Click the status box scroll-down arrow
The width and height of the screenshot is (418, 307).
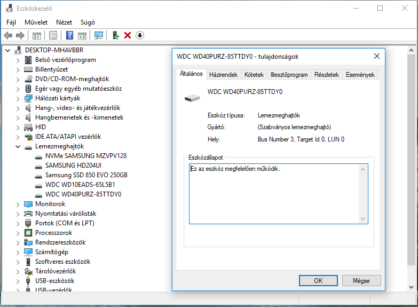pyautogui.click(x=362, y=219)
